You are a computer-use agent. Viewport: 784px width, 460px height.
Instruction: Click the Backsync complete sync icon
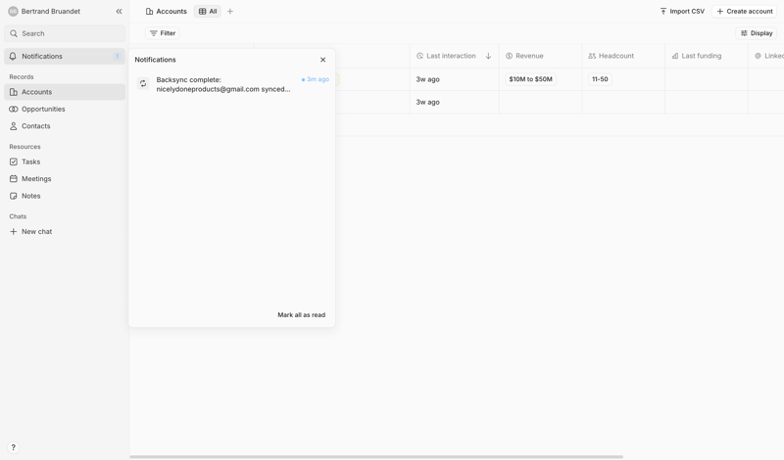click(143, 84)
